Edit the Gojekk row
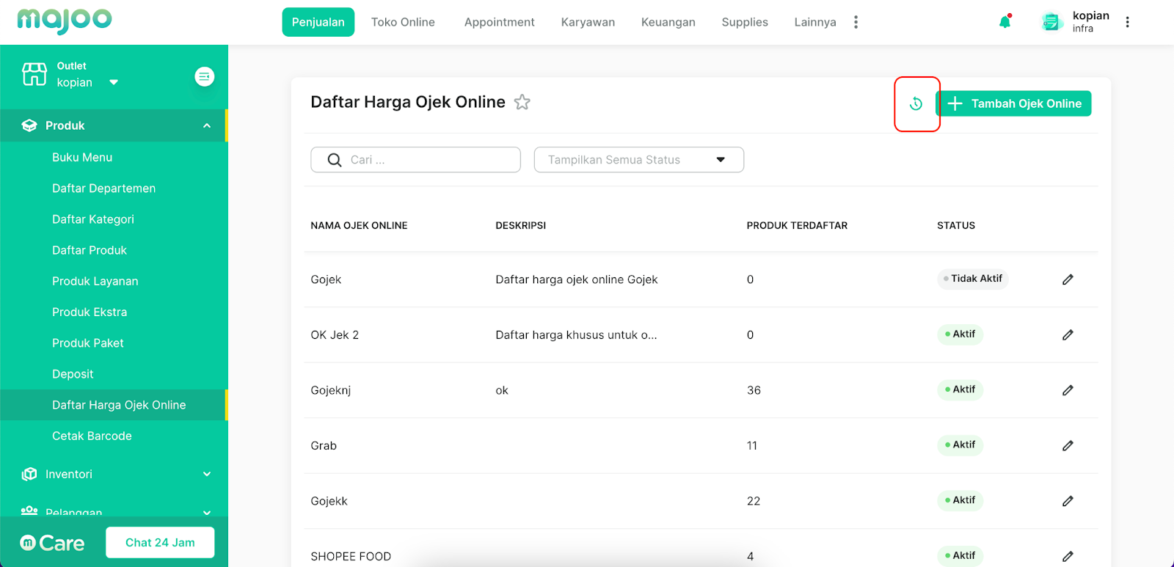The width and height of the screenshot is (1174, 567). click(x=1068, y=501)
